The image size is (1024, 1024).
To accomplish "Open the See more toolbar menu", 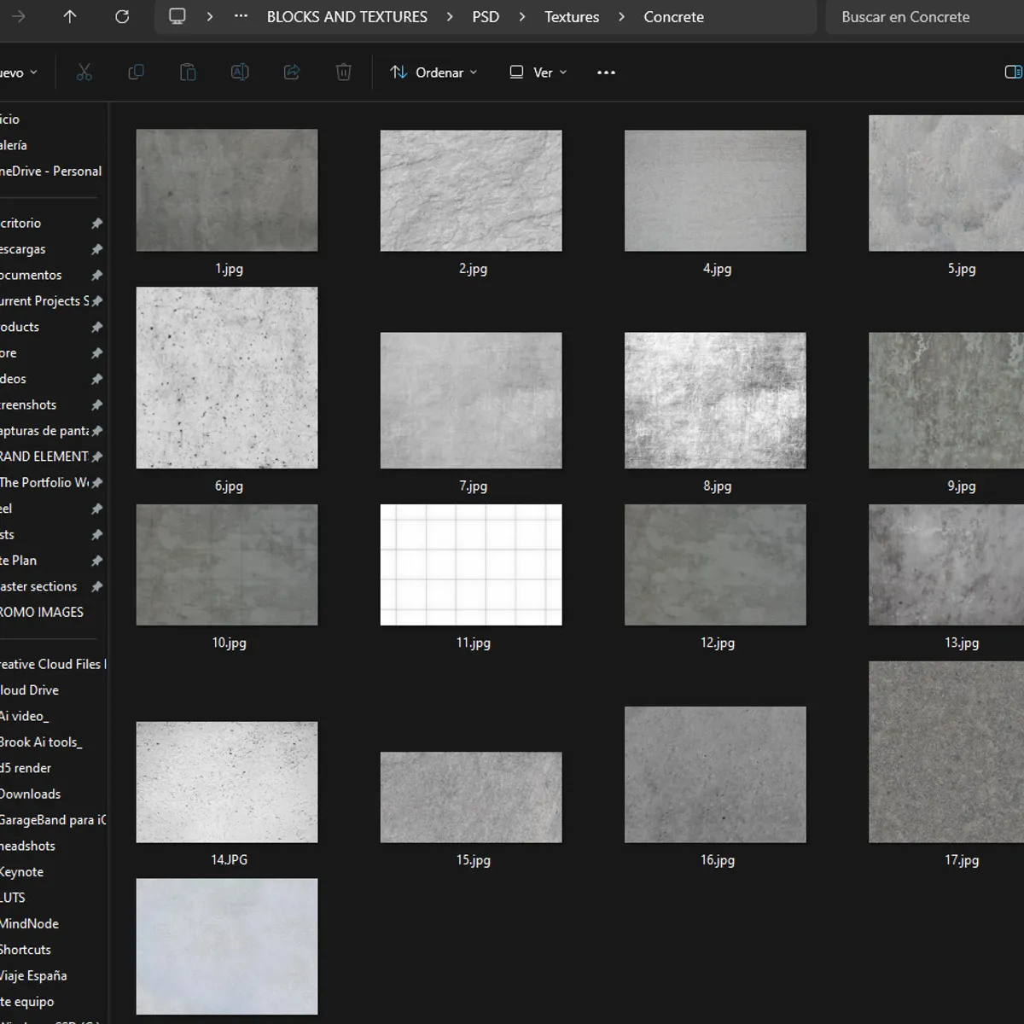I will click(x=606, y=72).
